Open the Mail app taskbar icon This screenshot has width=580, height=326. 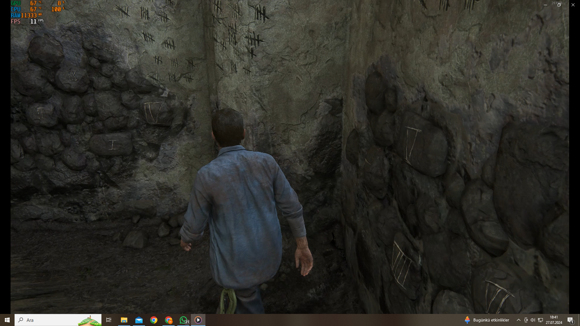coord(139,320)
